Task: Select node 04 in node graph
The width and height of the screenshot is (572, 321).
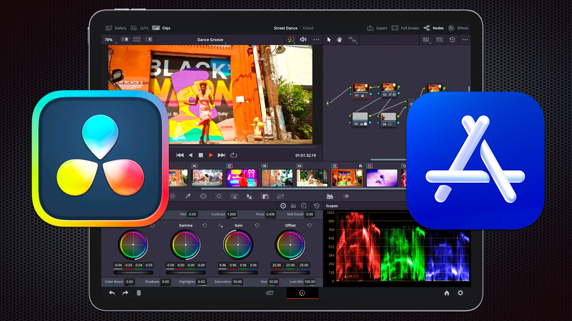Action: (x=389, y=119)
